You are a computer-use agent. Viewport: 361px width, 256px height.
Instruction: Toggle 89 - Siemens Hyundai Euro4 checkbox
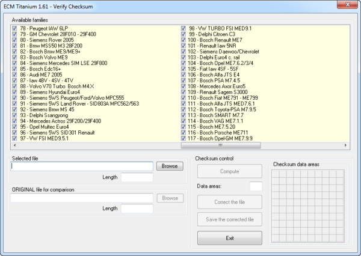tap(14, 92)
